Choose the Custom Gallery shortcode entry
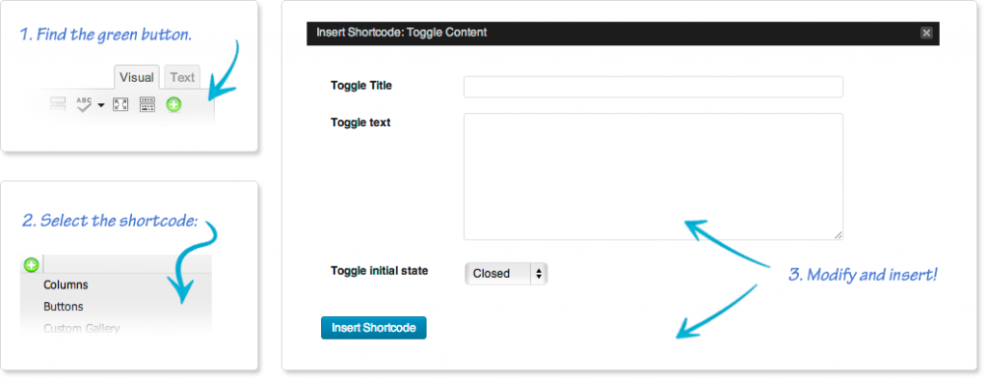The image size is (987, 381). click(x=81, y=328)
